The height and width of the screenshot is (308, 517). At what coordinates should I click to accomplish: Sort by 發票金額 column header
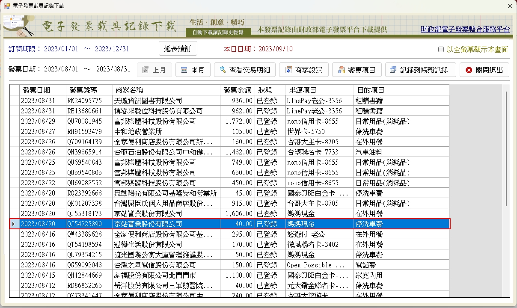[237, 90]
